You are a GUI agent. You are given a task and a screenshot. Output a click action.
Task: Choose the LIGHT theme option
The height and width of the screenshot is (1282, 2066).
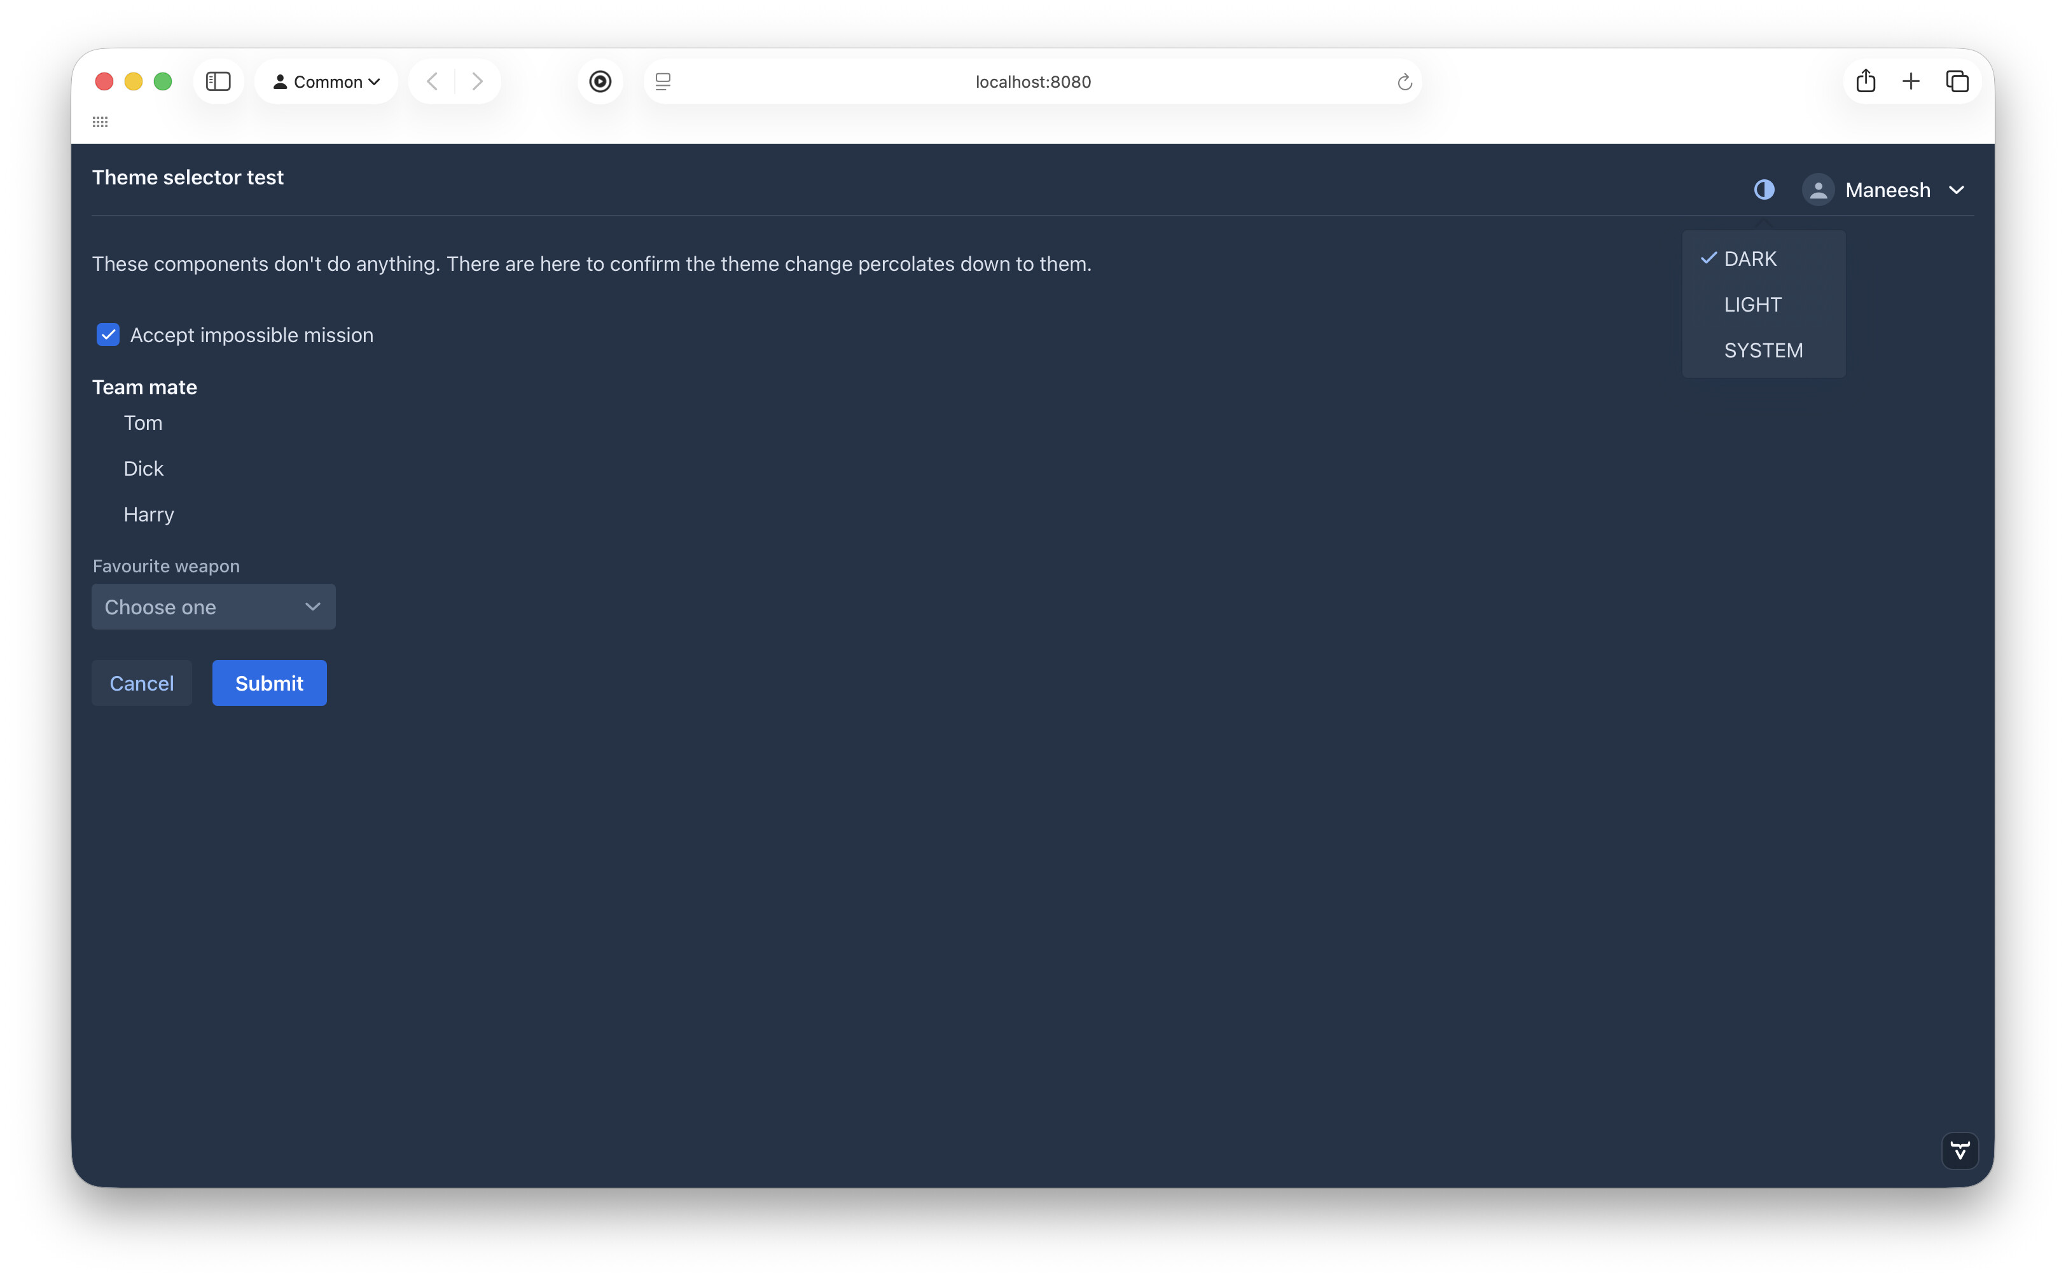(1752, 305)
